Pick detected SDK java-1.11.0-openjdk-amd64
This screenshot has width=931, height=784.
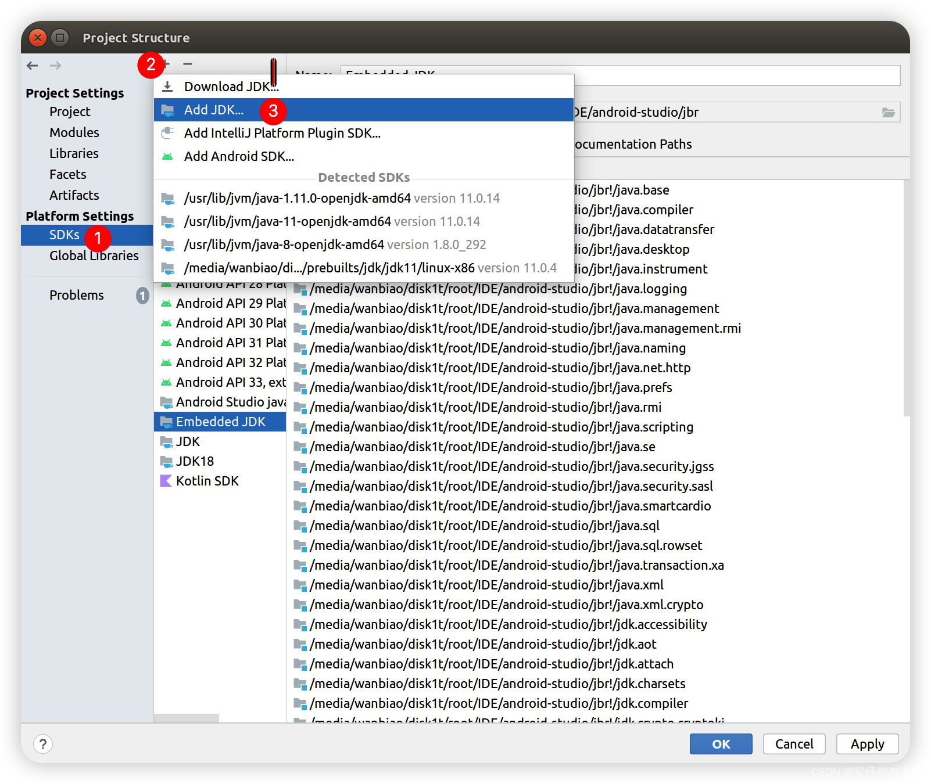tap(364, 198)
